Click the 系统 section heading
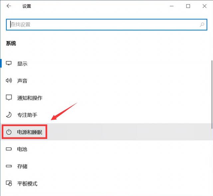This screenshot has height=196, width=213. 11,44
